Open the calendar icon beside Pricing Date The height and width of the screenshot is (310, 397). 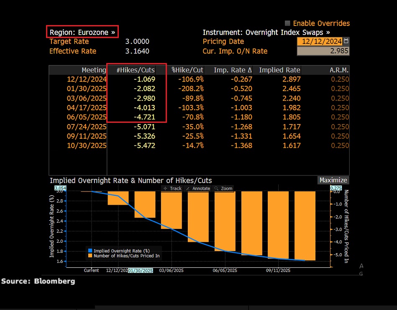click(346, 41)
